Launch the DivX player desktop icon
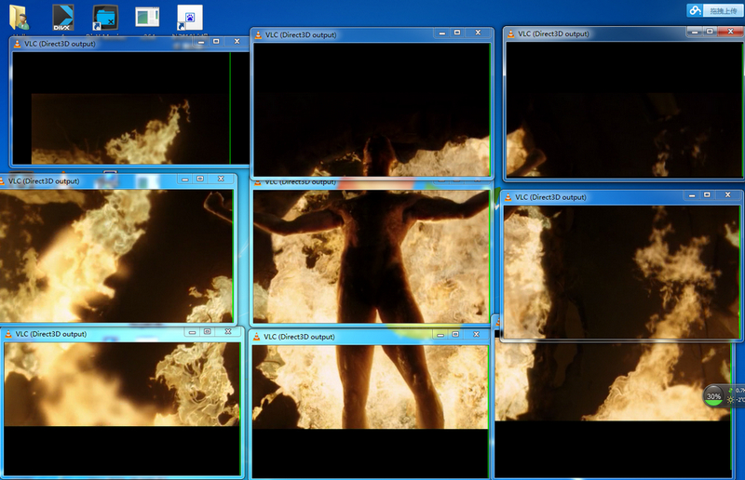This screenshot has height=480, width=745. [x=63, y=18]
